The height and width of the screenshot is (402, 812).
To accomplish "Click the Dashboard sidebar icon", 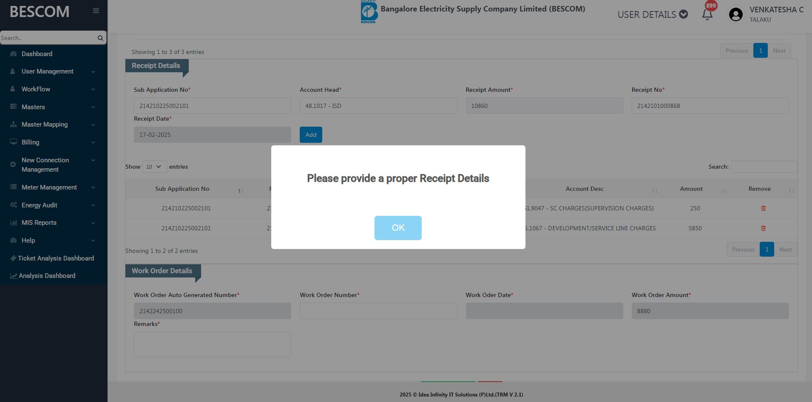I will (x=13, y=54).
